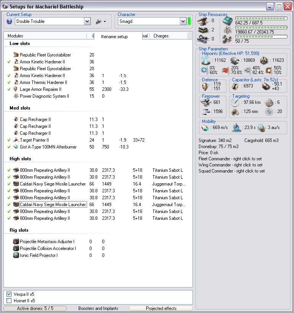Click the Ionic Field Projector I rig icon
Viewport: 294px width, 313px height.
[16, 255]
